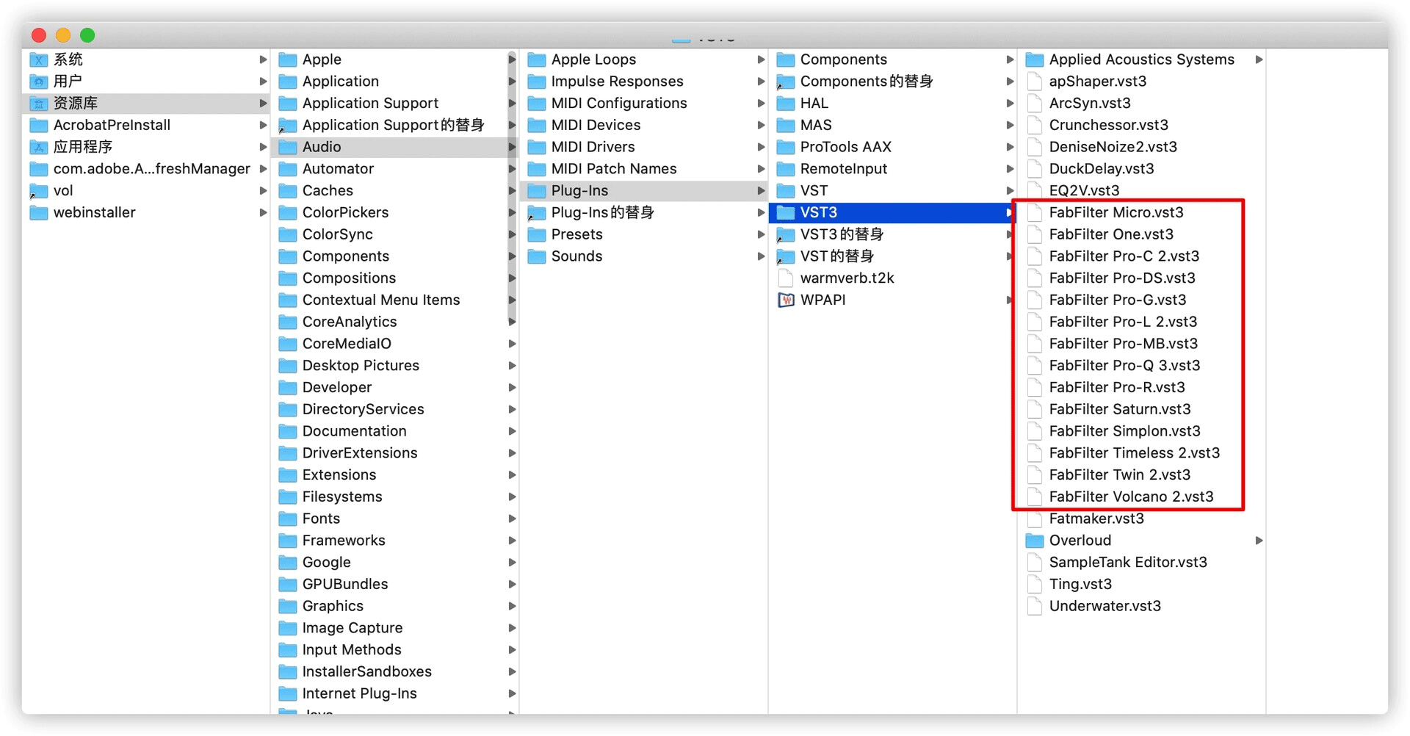Select FabFilter Pro-R.vst3

[1117, 388]
